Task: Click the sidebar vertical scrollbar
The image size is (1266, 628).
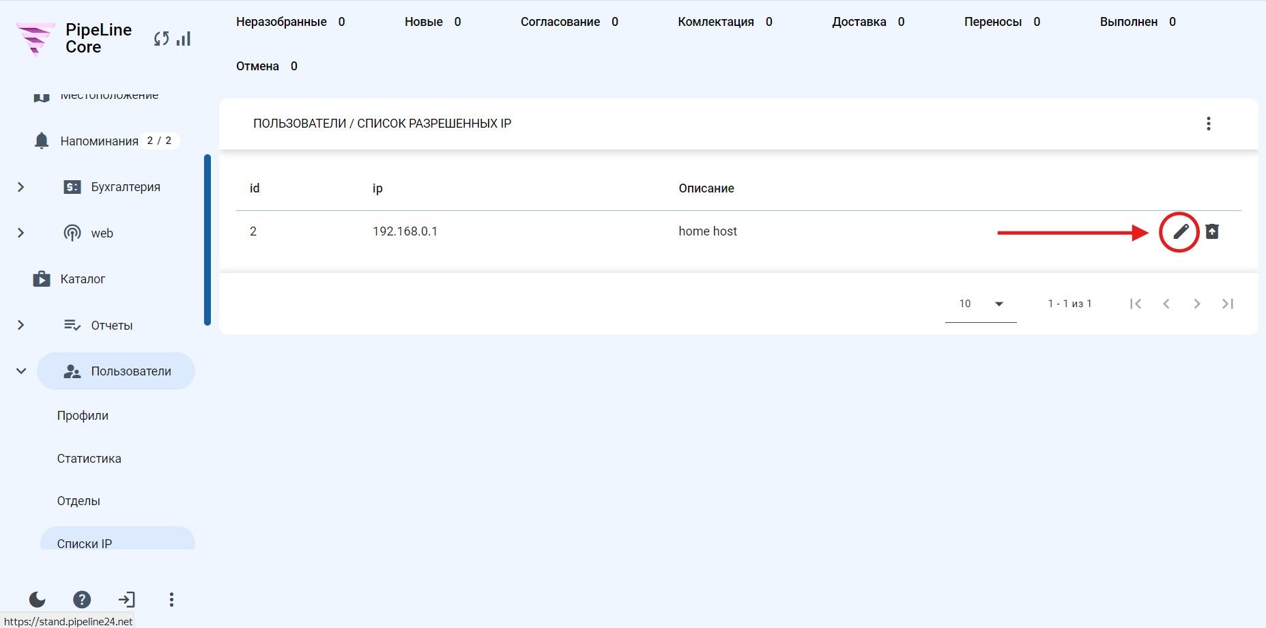Action: point(207,240)
